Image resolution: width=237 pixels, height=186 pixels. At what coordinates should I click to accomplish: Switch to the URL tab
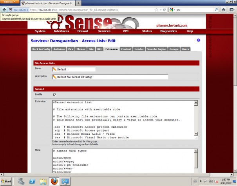[x=100, y=49]
